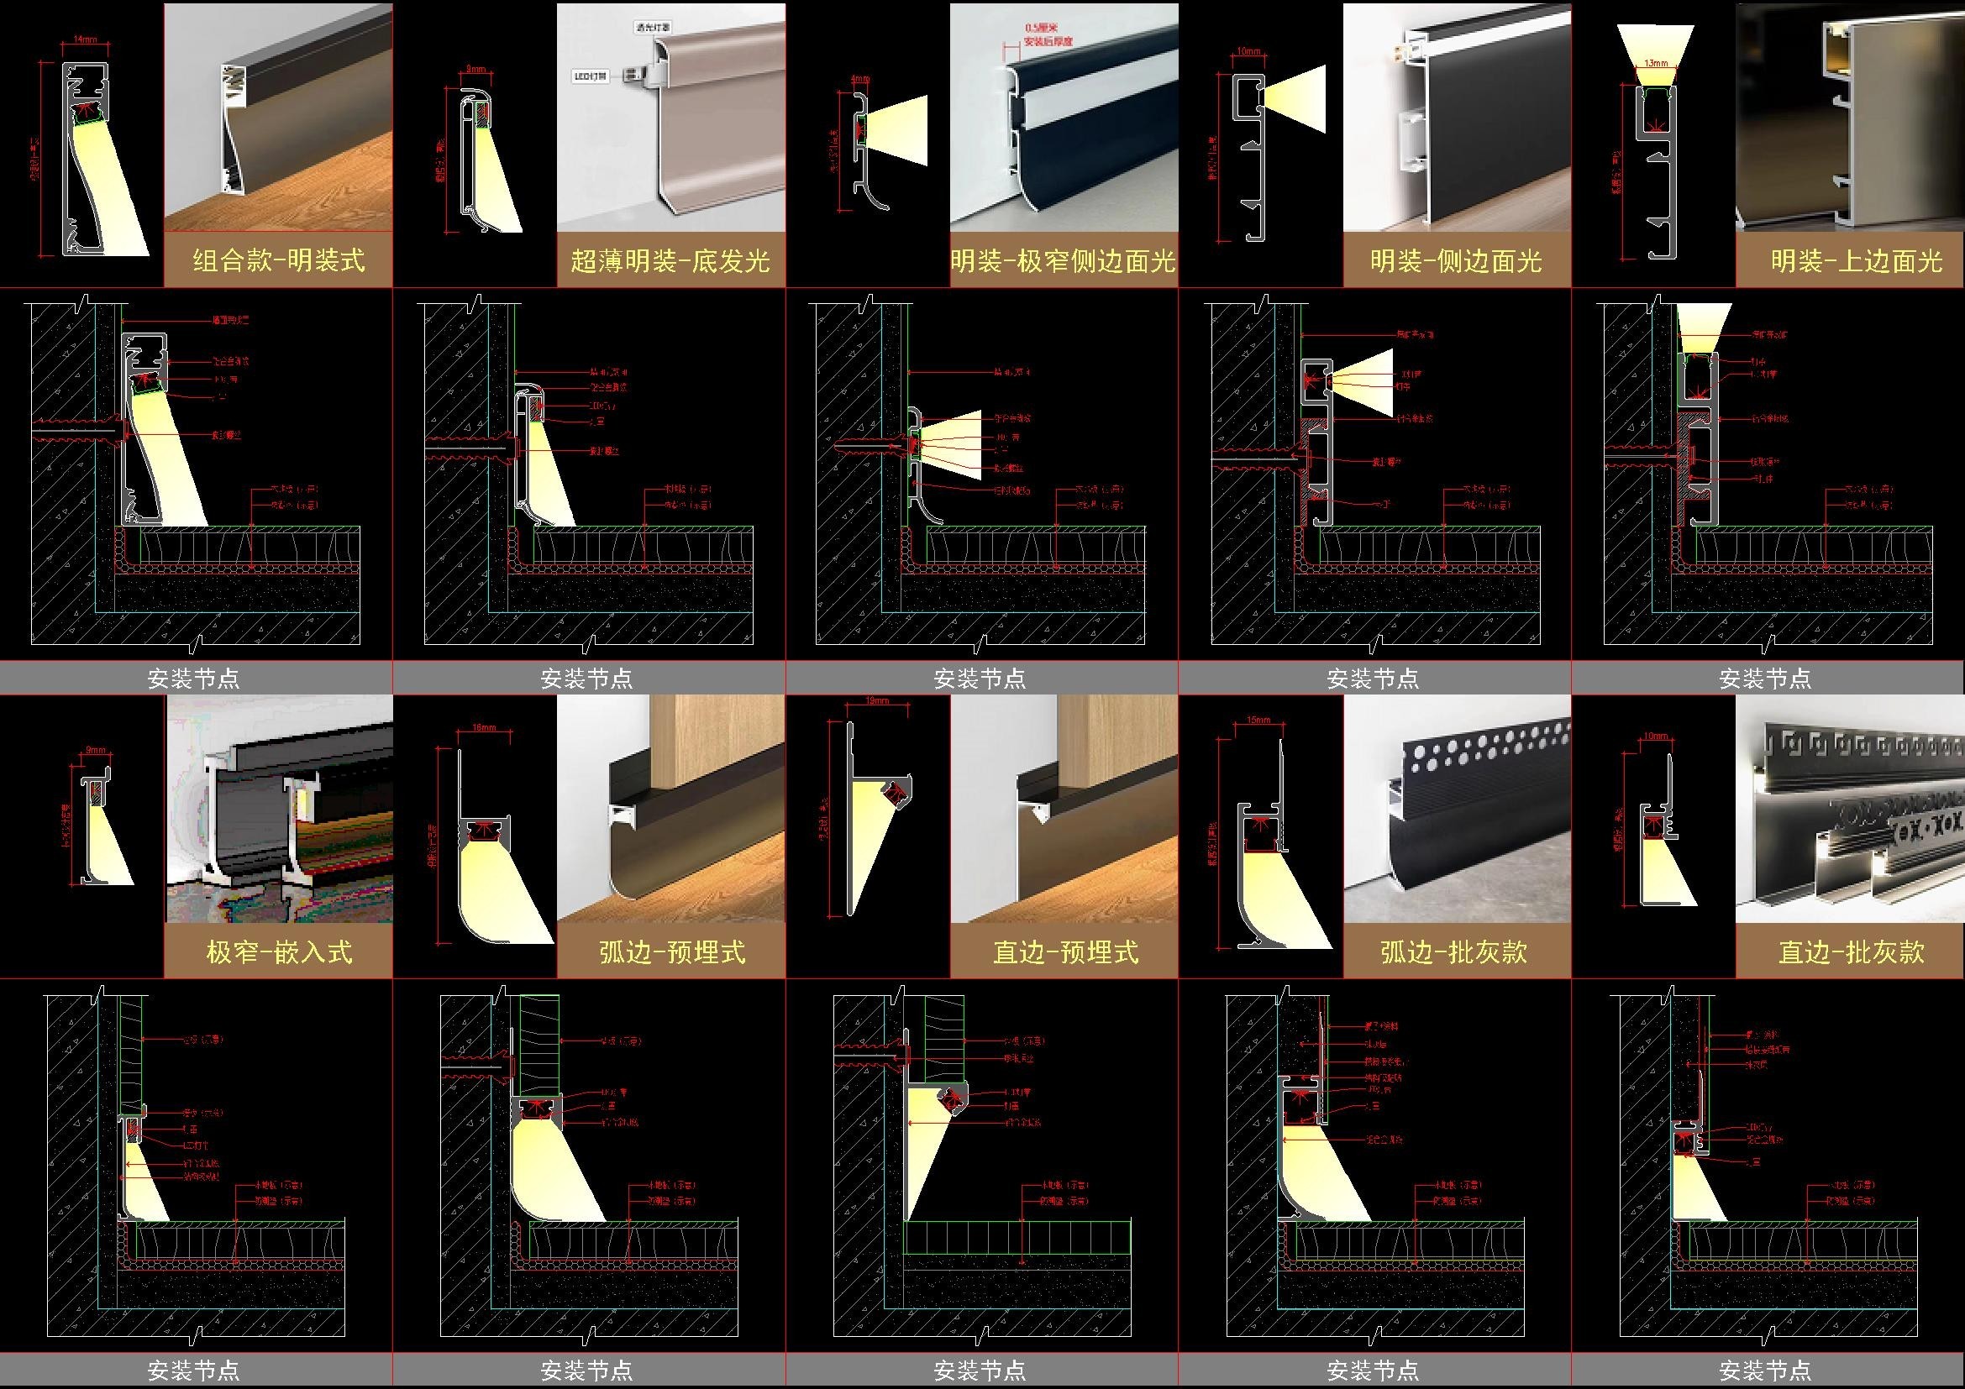Select the product photo above 明装-上边面光
The width and height of the screenshot is (1965, 1389).
coord(1849,118)
